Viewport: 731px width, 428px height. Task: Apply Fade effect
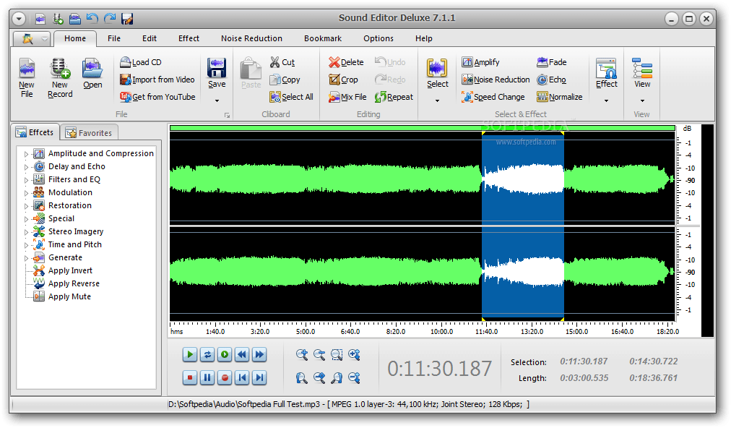552,62
